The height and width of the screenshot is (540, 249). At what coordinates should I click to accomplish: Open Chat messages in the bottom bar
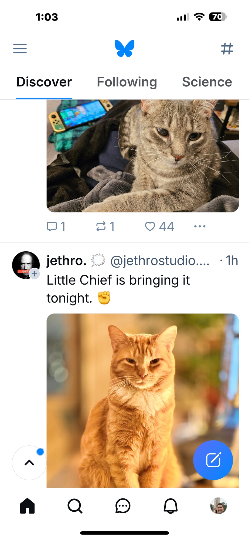tap(123, 506)
